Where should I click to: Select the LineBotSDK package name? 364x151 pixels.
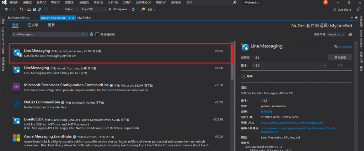pos(34,120)
